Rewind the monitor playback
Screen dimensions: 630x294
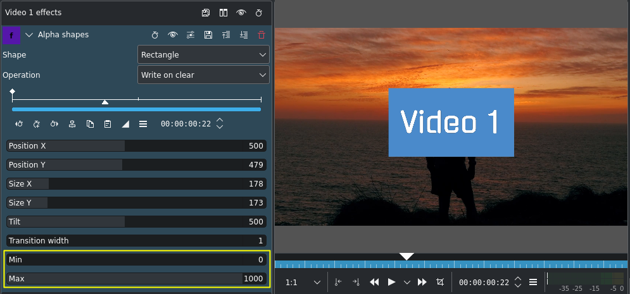coord(374,283)
